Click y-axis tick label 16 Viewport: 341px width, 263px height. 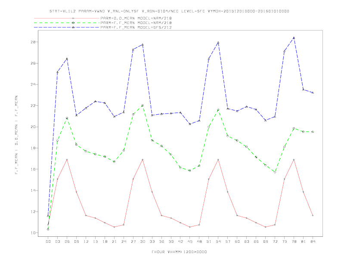(x=33, y=169)
